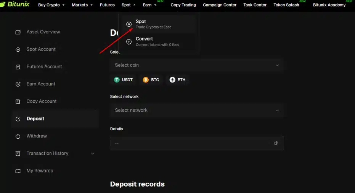Image resolution: width=355 pixels, height=193 pixels.
Task: Click the Details address field
Action: [197, 143]
